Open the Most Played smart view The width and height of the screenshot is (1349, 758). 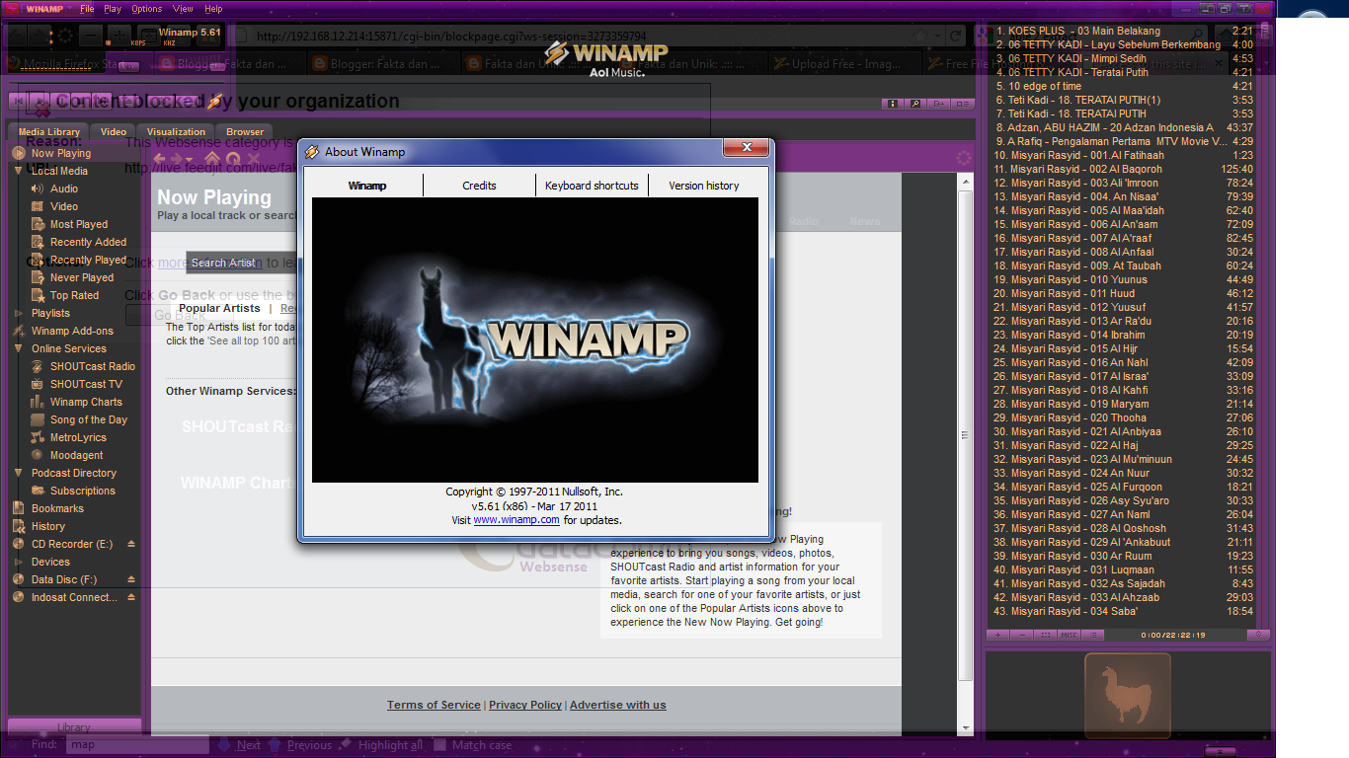tap(79, 224)
